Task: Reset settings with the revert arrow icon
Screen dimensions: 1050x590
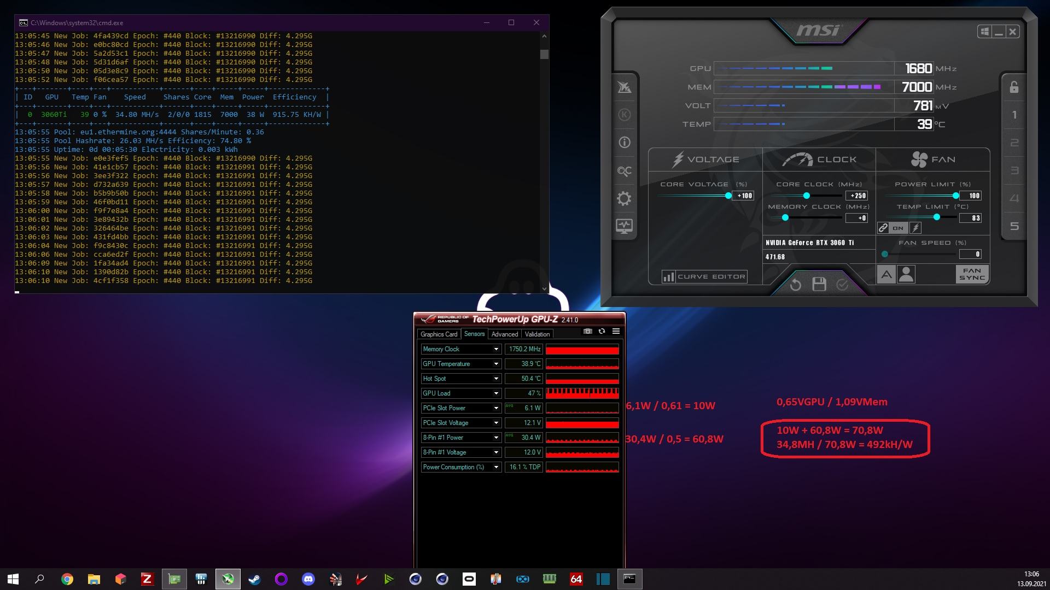Action: [x=796, y=284]
